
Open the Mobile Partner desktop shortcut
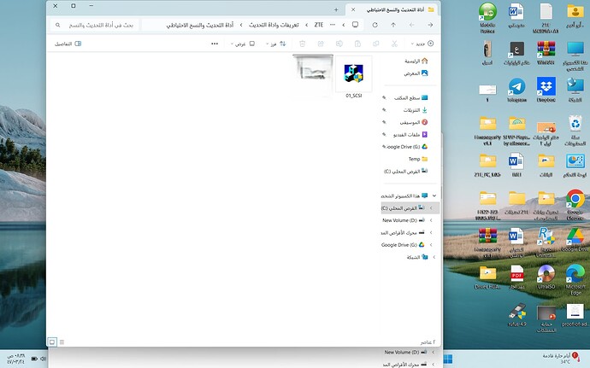point(487,18)
